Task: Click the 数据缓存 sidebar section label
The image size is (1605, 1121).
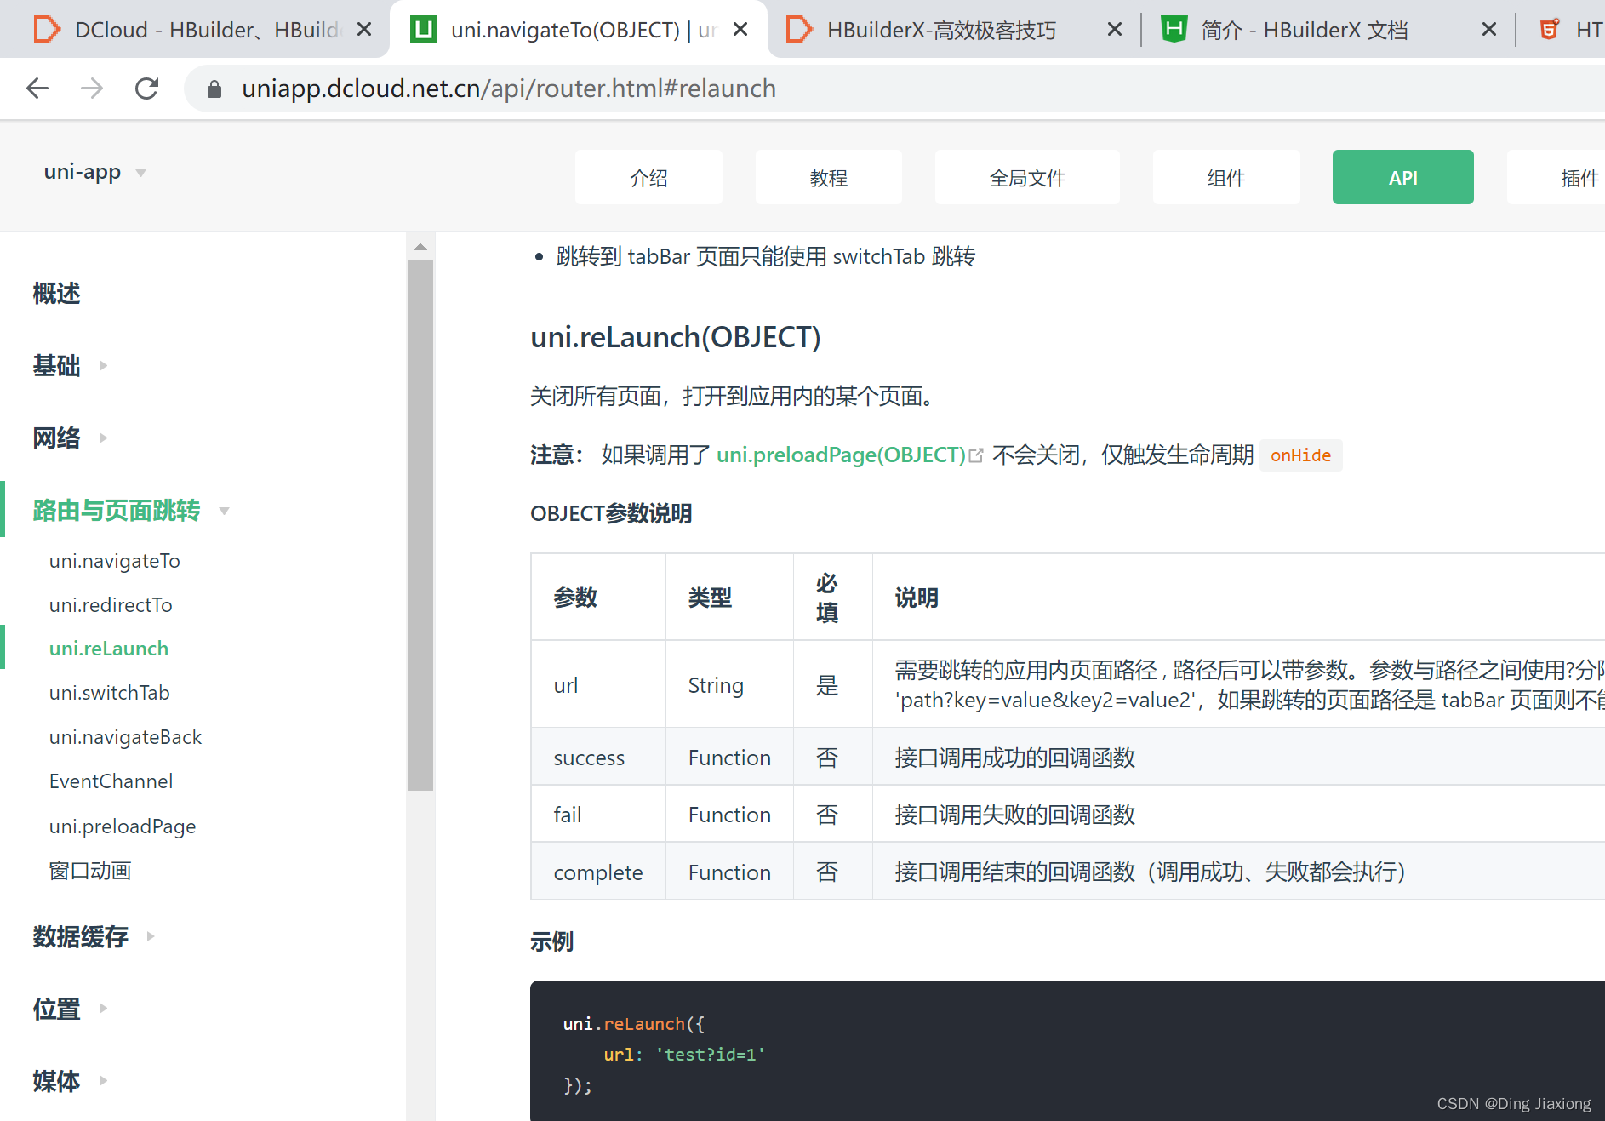Action: click(x=80, y=936)
